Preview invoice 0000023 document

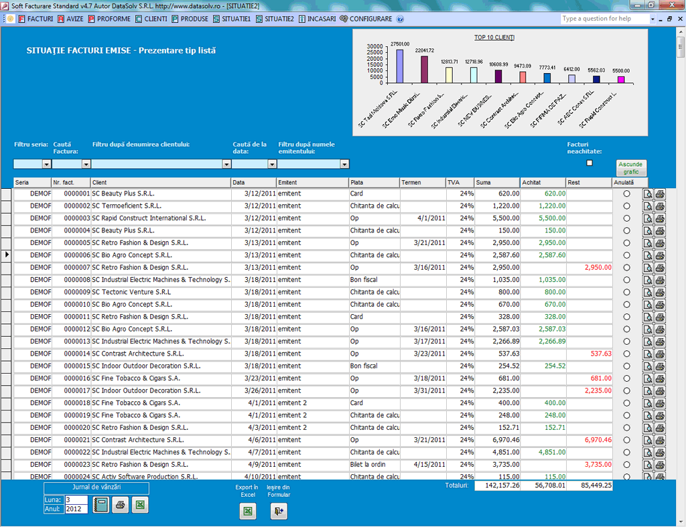pyautogui.click(x=648, y=465)
